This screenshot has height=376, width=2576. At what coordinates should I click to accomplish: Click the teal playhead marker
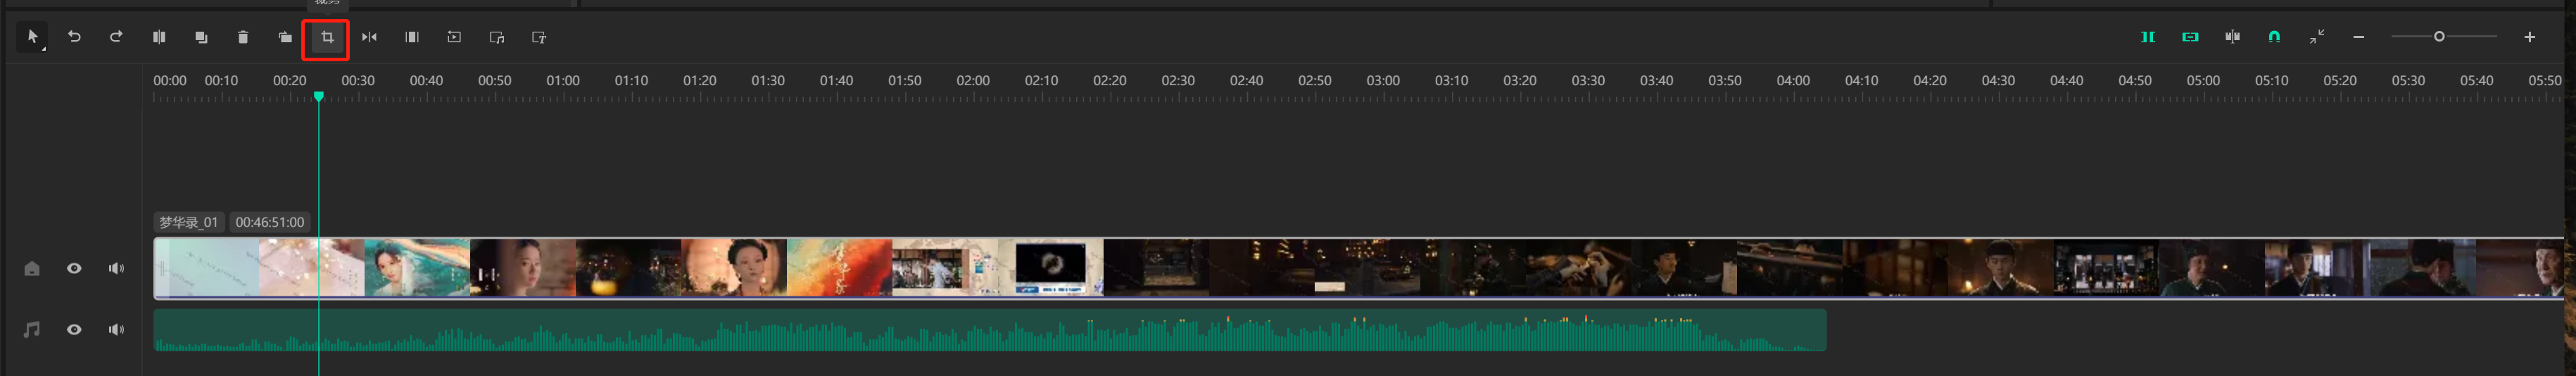(318, 96)
